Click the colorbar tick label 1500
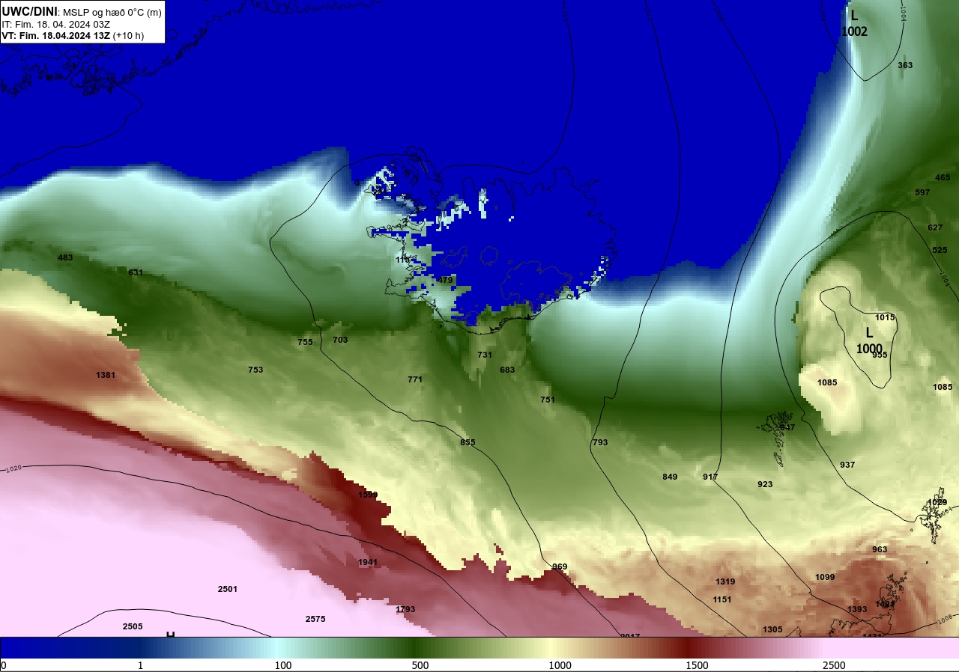 pyautogui.click(x=697, y=665)
